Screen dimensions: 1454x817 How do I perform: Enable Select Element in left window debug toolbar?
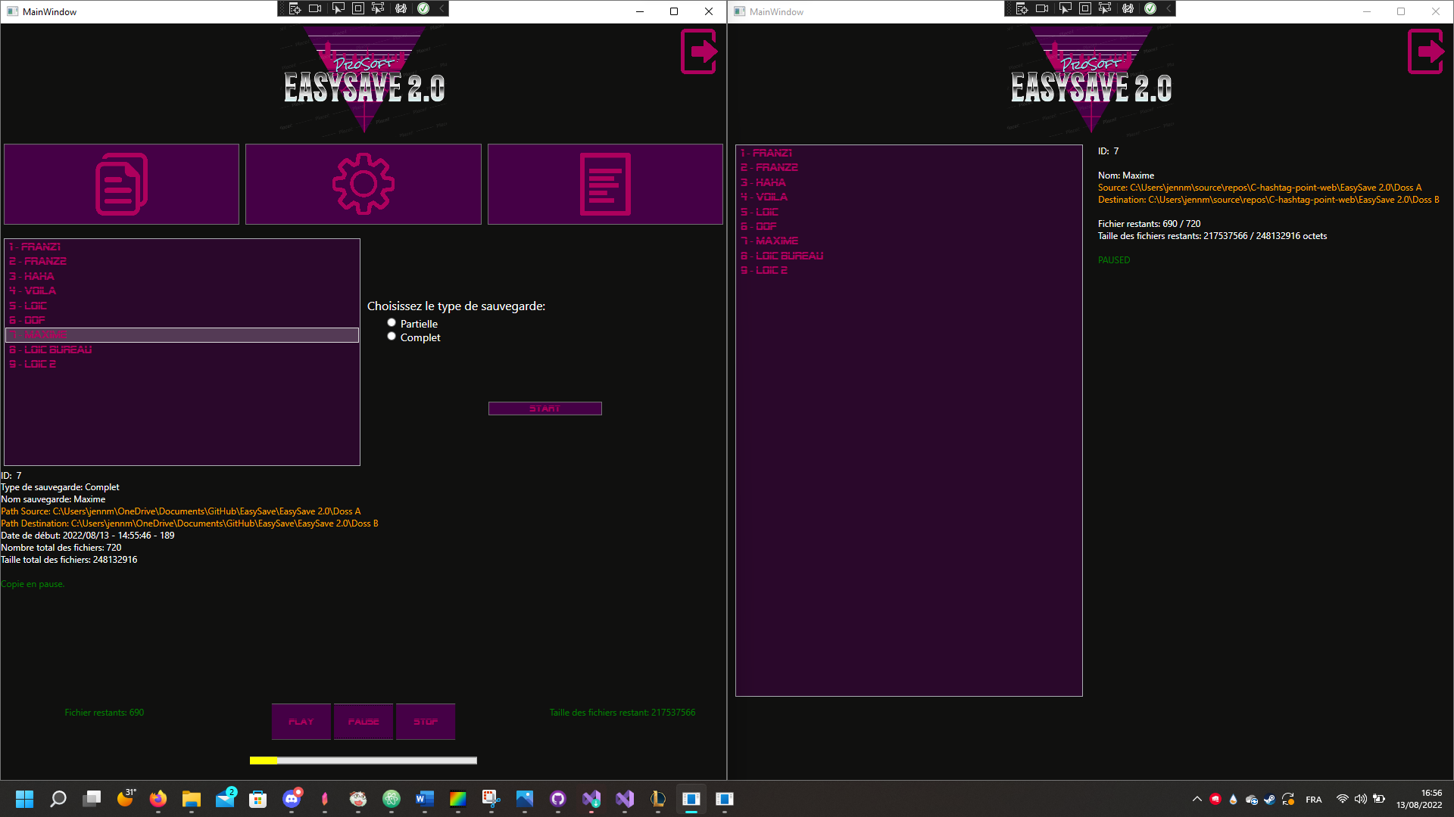pyautogui.click(x=338, y=8)
